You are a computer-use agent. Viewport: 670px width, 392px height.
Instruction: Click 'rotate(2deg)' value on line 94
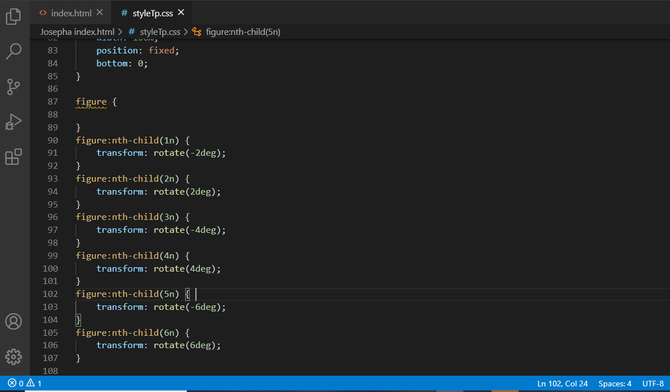(x=185, y=191)
